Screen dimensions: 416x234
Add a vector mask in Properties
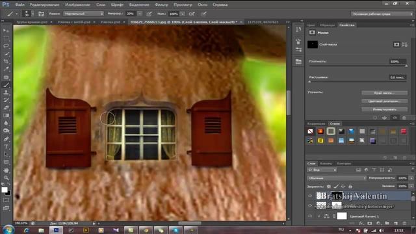(x=404, y=45)
